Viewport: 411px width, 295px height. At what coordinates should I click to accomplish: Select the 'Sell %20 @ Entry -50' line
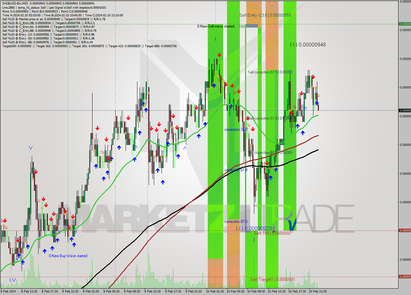pyautogui.click(x=48, y=38)
